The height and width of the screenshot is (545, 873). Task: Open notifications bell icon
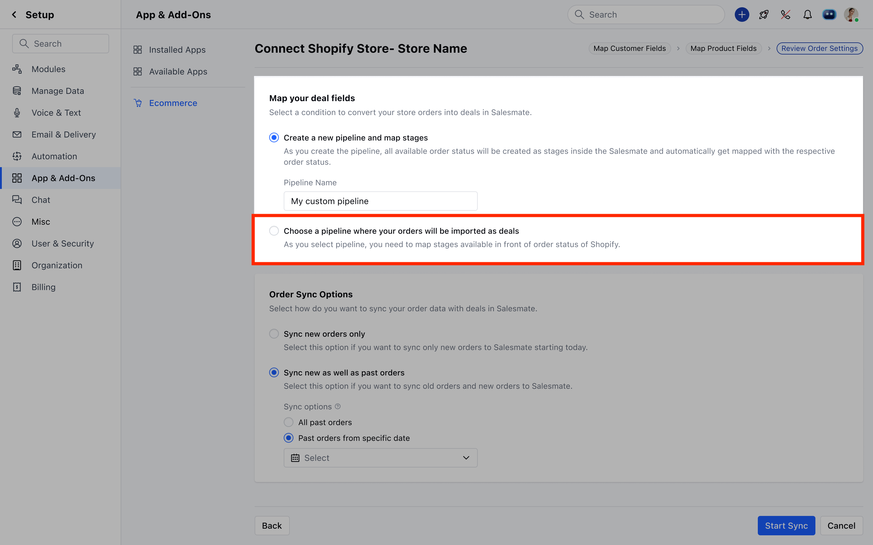(x=807, y=15)
